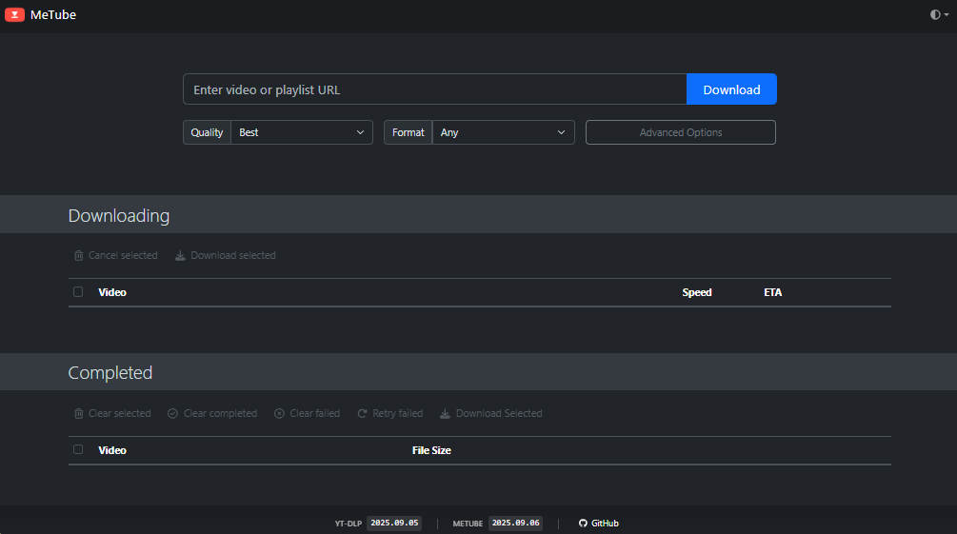
Task: Expand the Advanced Options panel
Action: click(680, 132)
